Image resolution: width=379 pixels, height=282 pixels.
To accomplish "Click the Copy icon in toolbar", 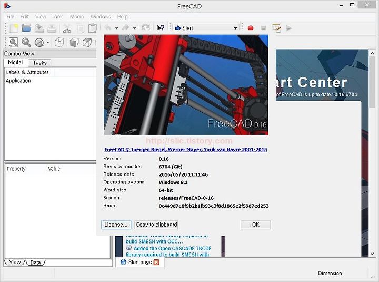I will click(x=80, y=28).
